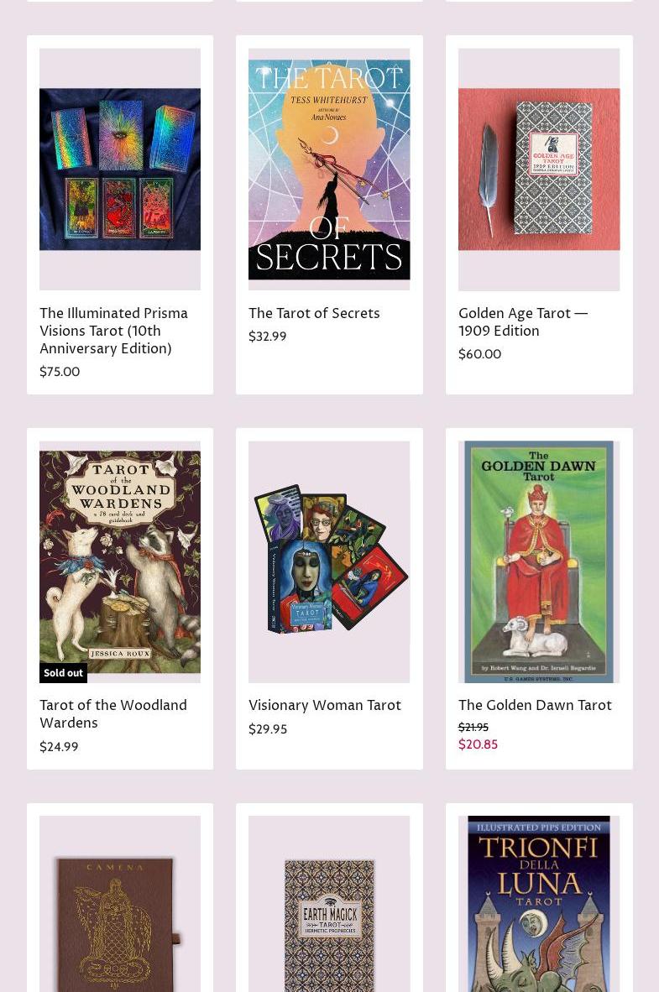Open the Trionfi della Luna Tarot cover image
Image resolution: width=659 pixels, height=992 pixels.
[x=539, y=904]
